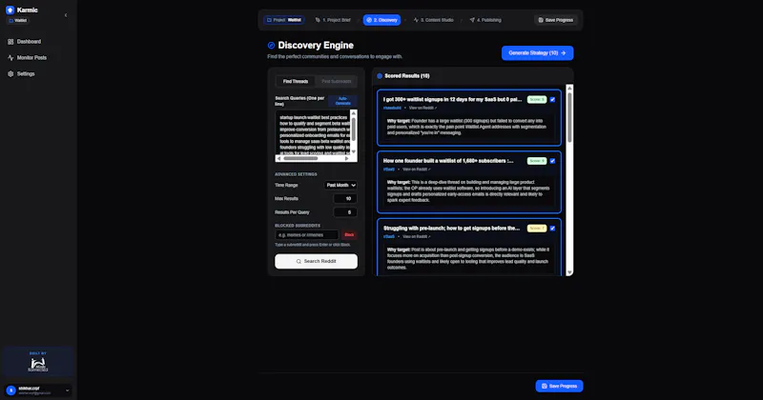Click the compass icon beside Discovery Engine
763x400 pixels.
pos(271,45)
